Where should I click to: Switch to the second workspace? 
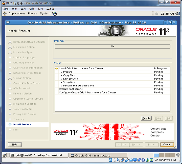coord(162,155)
